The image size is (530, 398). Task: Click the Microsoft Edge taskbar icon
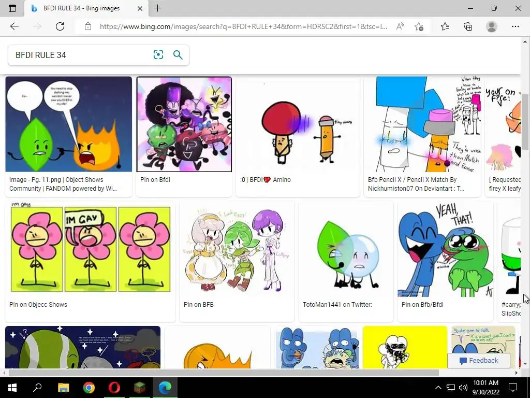tap(165, 388)
